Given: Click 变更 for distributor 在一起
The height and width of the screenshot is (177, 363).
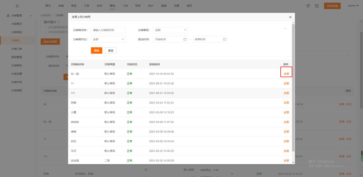Looking at the screenshot, I should click(x=286, y=74).
